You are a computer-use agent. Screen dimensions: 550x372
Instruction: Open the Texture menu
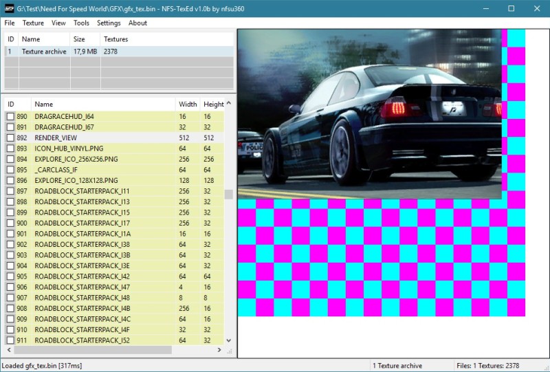point(33,23)
